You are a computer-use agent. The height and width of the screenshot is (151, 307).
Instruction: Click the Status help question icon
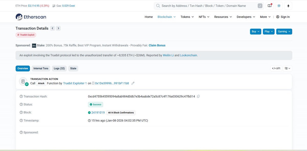coord(21,104)
